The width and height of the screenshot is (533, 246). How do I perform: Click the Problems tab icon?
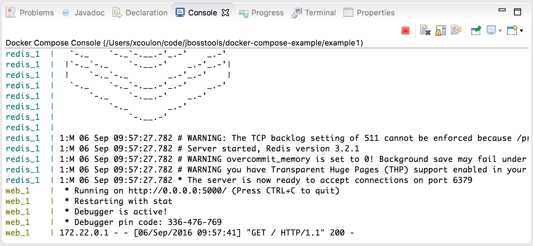[11, 13]
